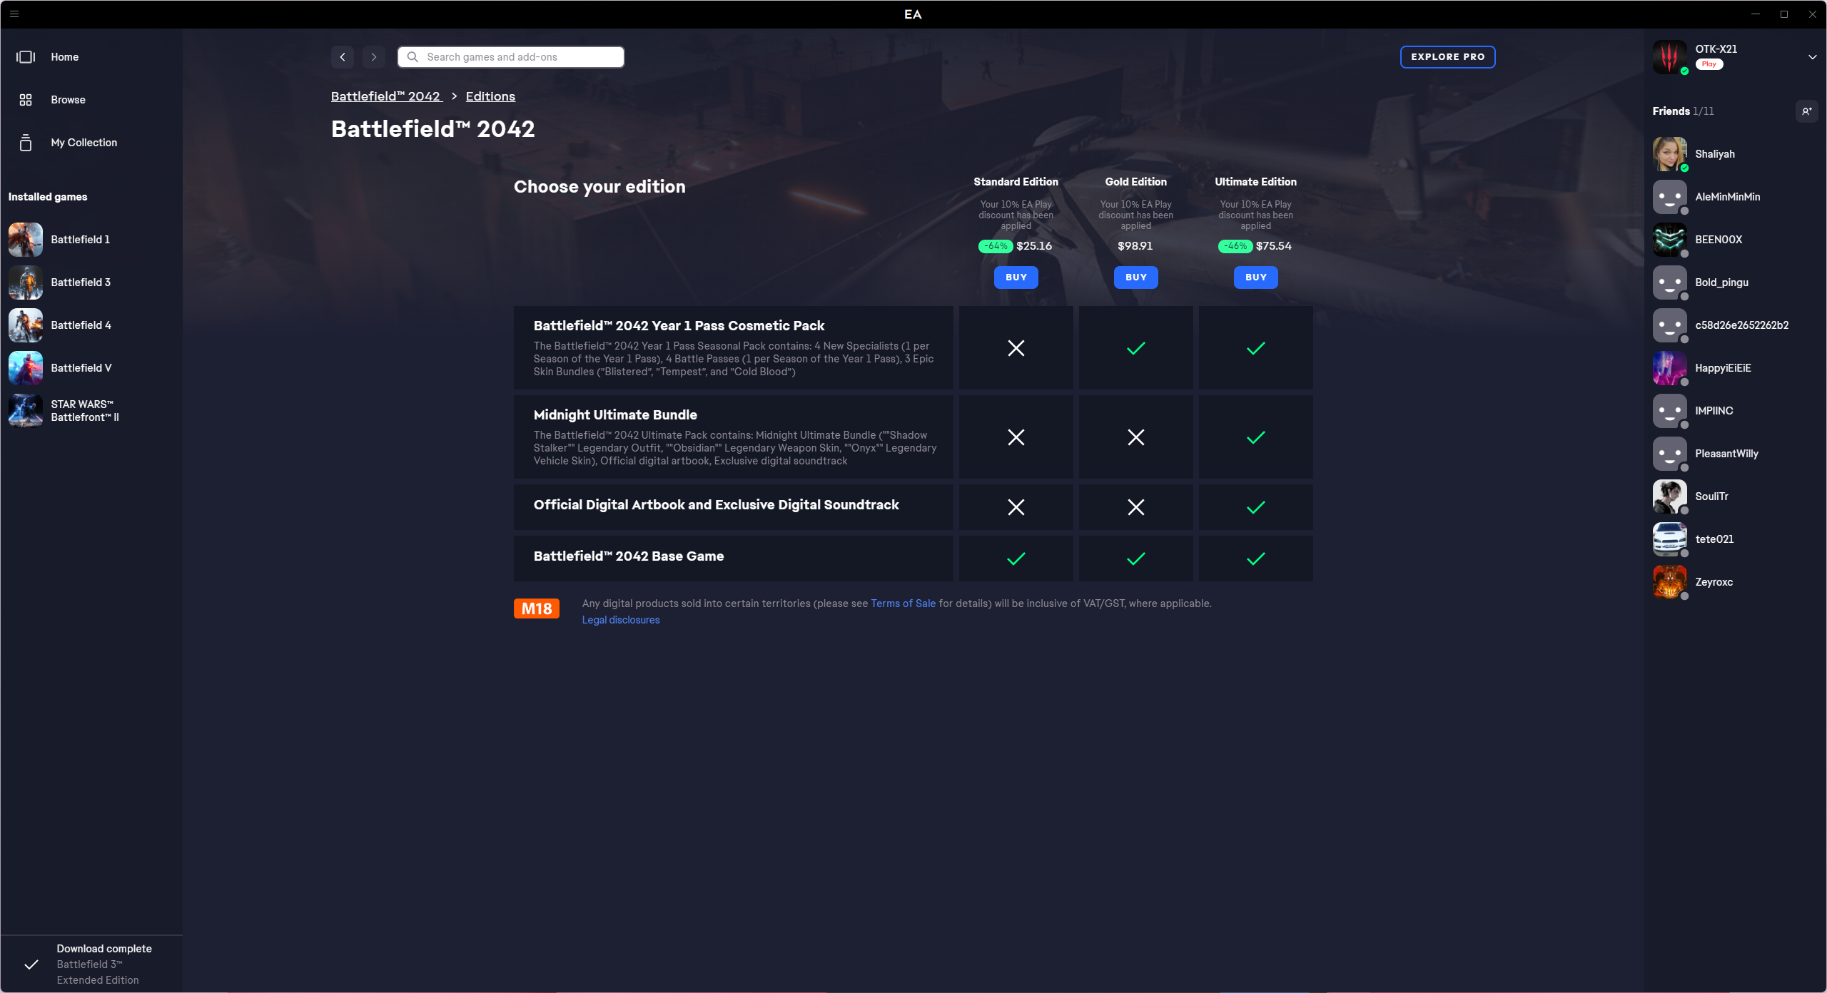1827x993 pixels.
Task: Click AleMinMinMin's avatar
Action: coord(1670,197)
